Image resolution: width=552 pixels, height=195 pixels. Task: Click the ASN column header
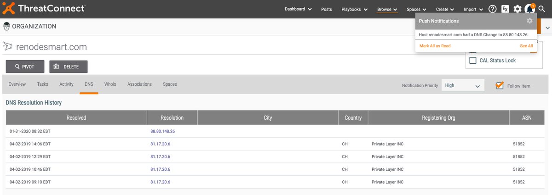pyautogui.click(x=527, y=118)
